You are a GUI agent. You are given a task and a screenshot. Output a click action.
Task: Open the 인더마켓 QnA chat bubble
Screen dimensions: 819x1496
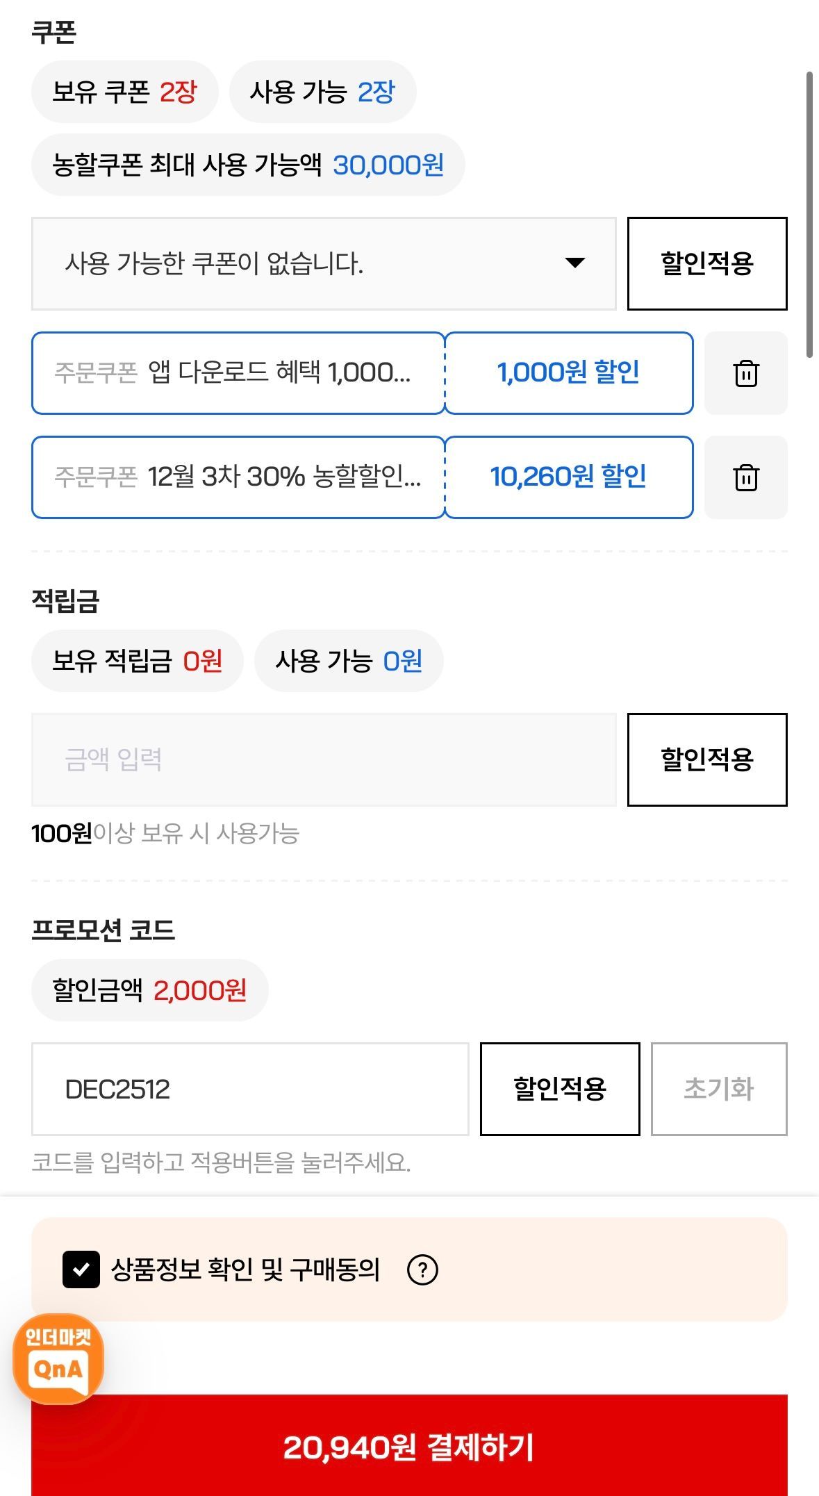point(58,1358)
